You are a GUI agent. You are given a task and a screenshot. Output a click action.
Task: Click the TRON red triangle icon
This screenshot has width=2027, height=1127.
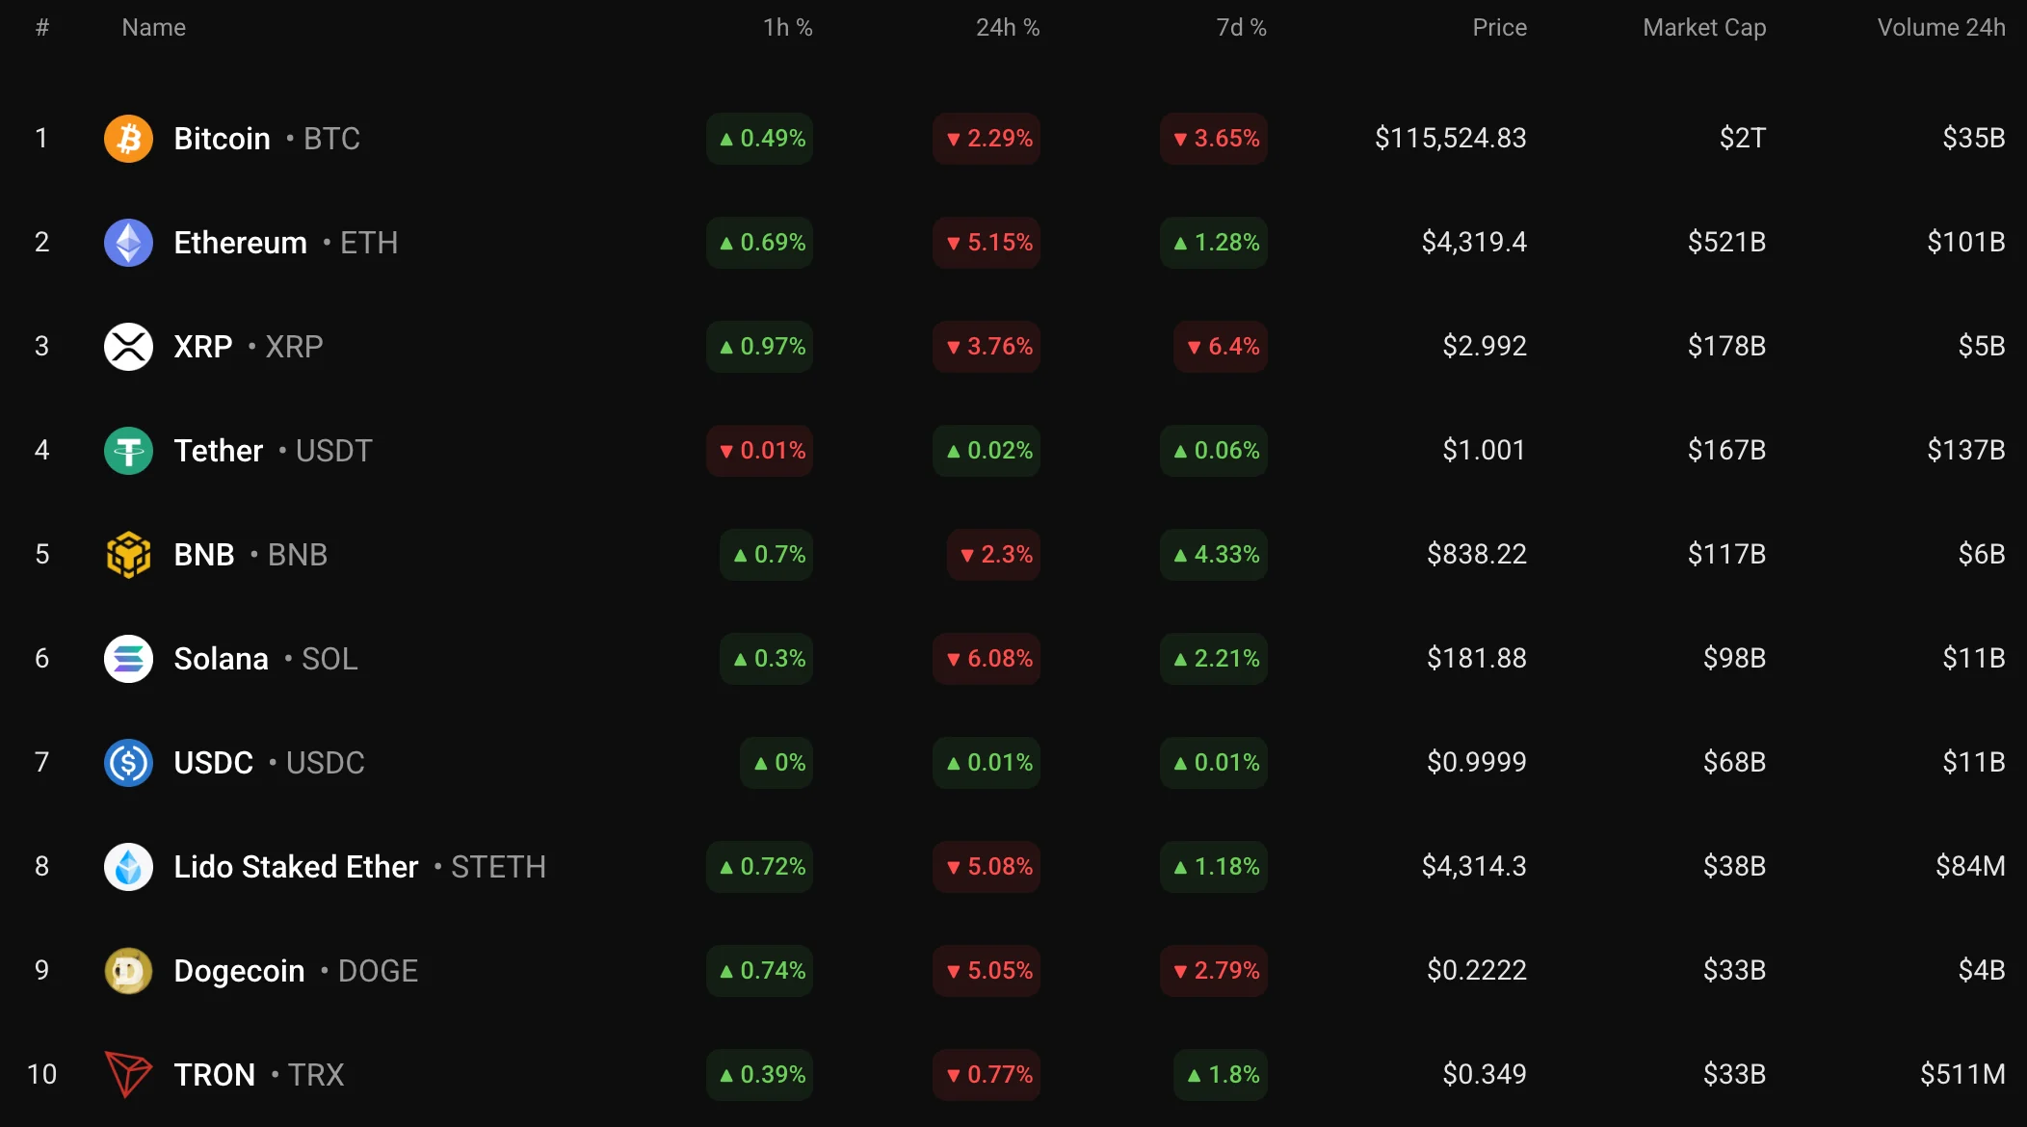[x=128, y=1075]
